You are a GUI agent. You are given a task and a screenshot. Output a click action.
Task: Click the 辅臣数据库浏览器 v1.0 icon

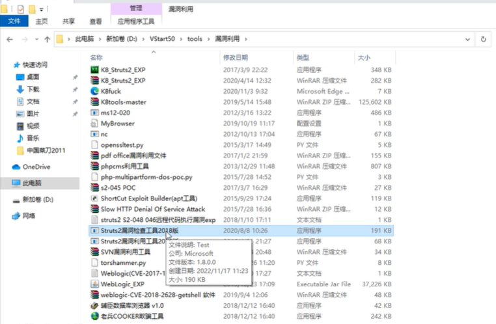(94, 306)
